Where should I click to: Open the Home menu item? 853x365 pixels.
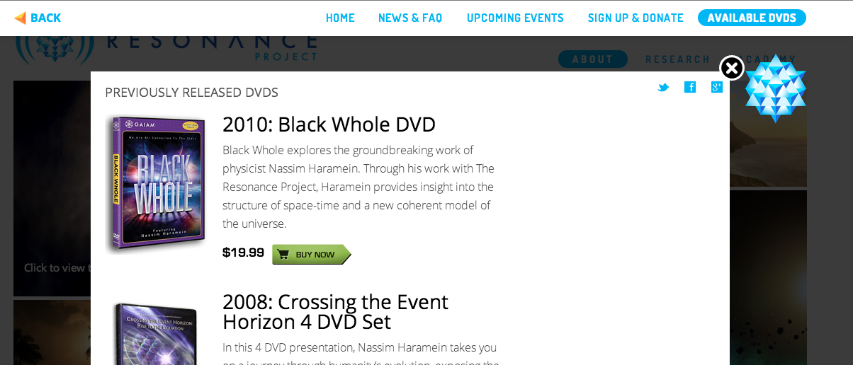pyautogui.click(x=340, y=18)
